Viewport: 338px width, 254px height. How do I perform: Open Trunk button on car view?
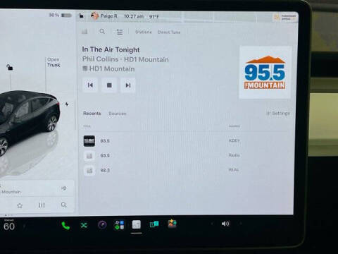point(54,62)
